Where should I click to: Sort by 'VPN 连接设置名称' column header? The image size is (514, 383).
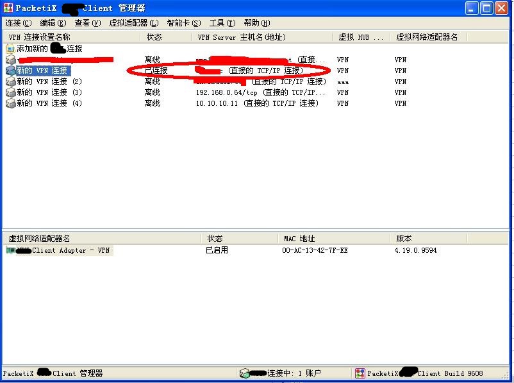point(40,37)
